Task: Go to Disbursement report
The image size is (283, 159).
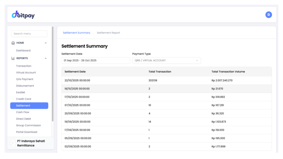Action: point(25,86)
